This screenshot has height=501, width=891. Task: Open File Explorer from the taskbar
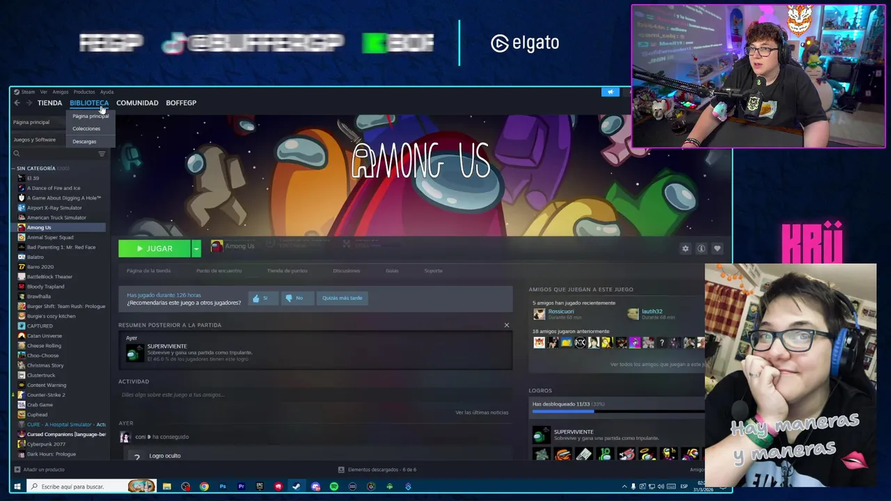tap(167, 486)
